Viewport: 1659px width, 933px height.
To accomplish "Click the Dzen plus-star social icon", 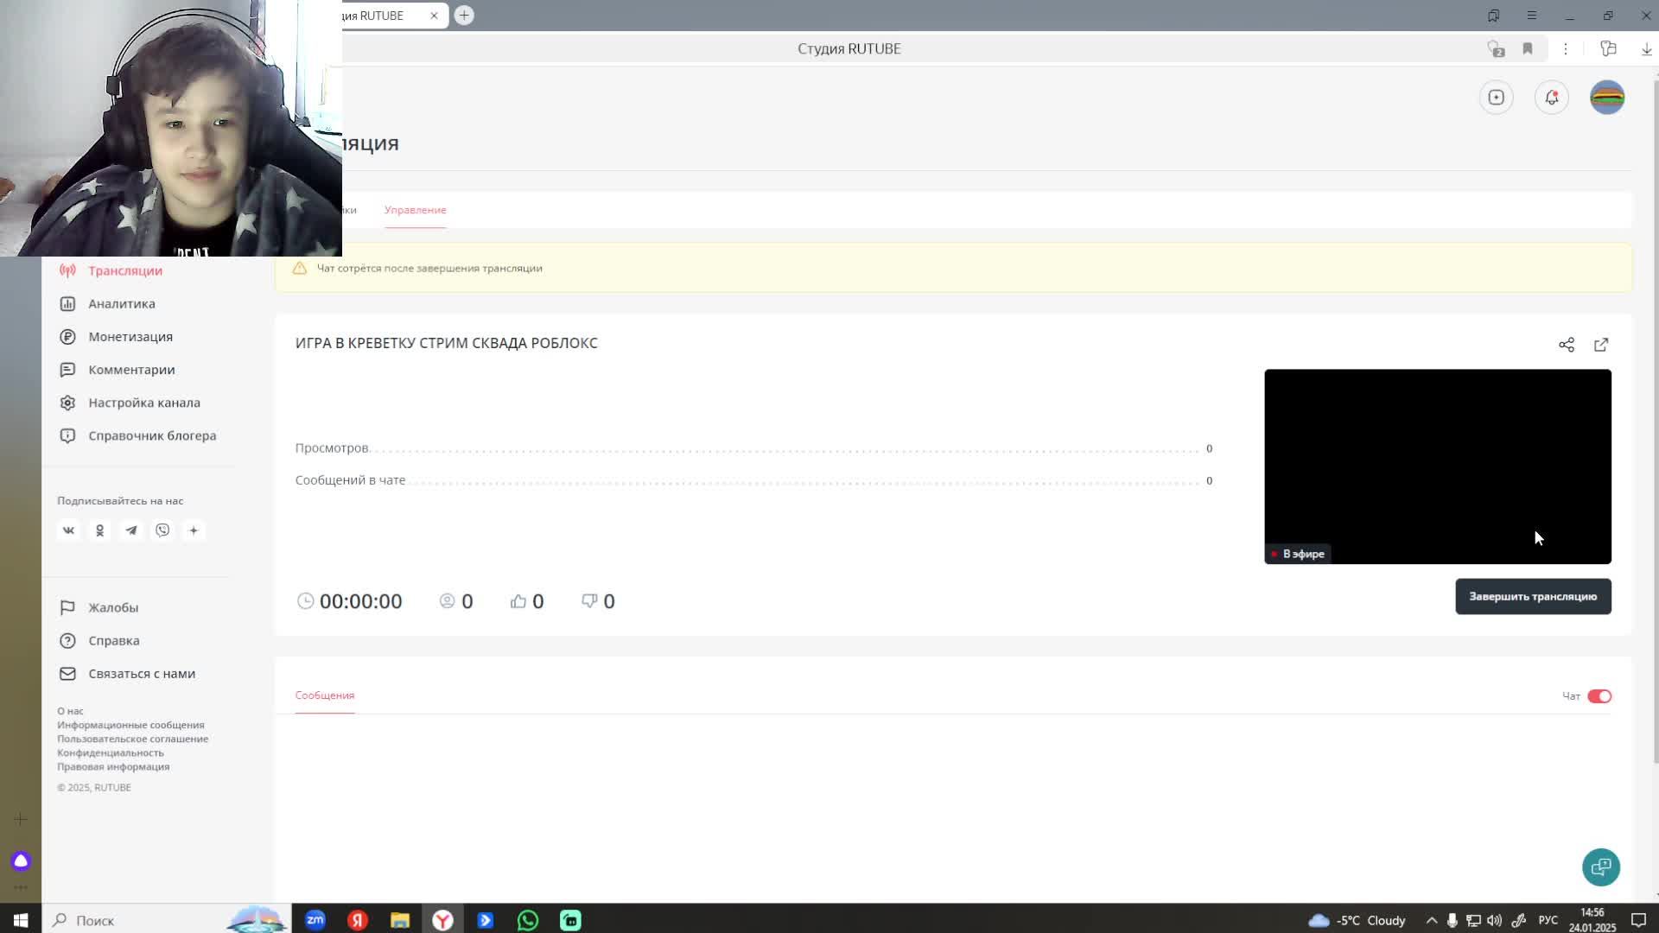I will tap(194, 530).
